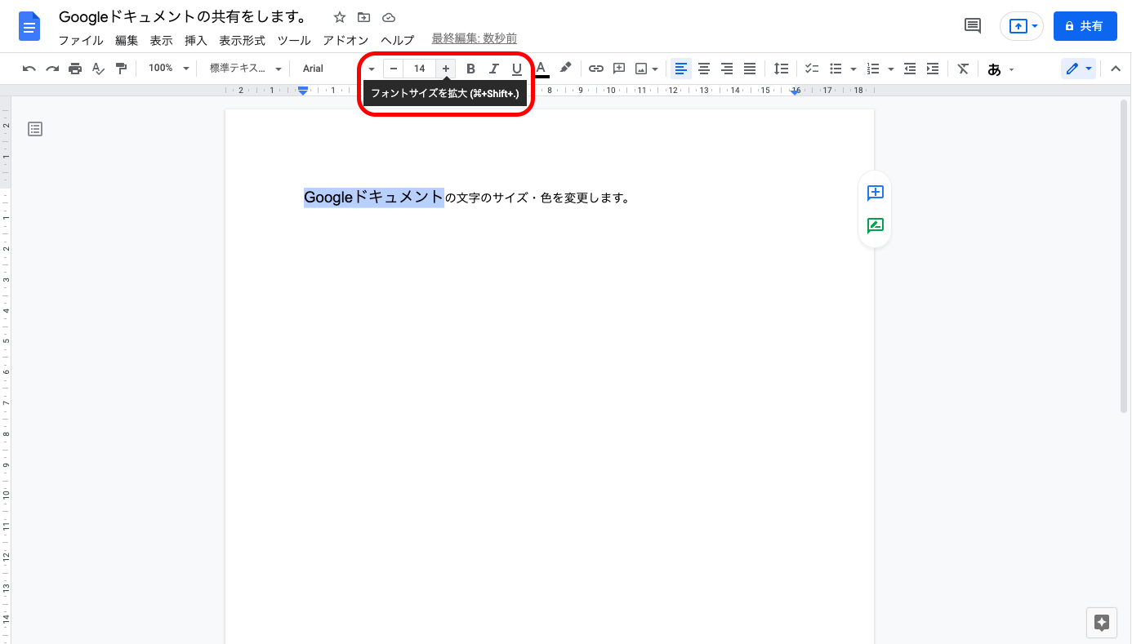Increase indent of the paragraph
Image resolution: width=1132 pixels, height=644 pixels.
click(x=933, y=69)
